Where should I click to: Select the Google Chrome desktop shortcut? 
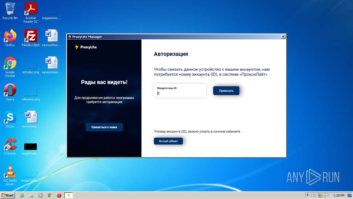(10, 67)
